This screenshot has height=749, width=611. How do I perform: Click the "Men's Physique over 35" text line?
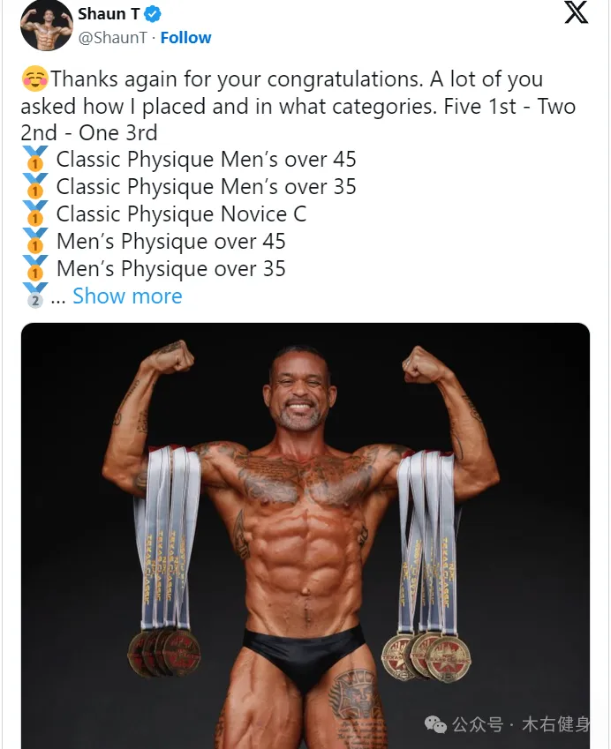[171, 268]
